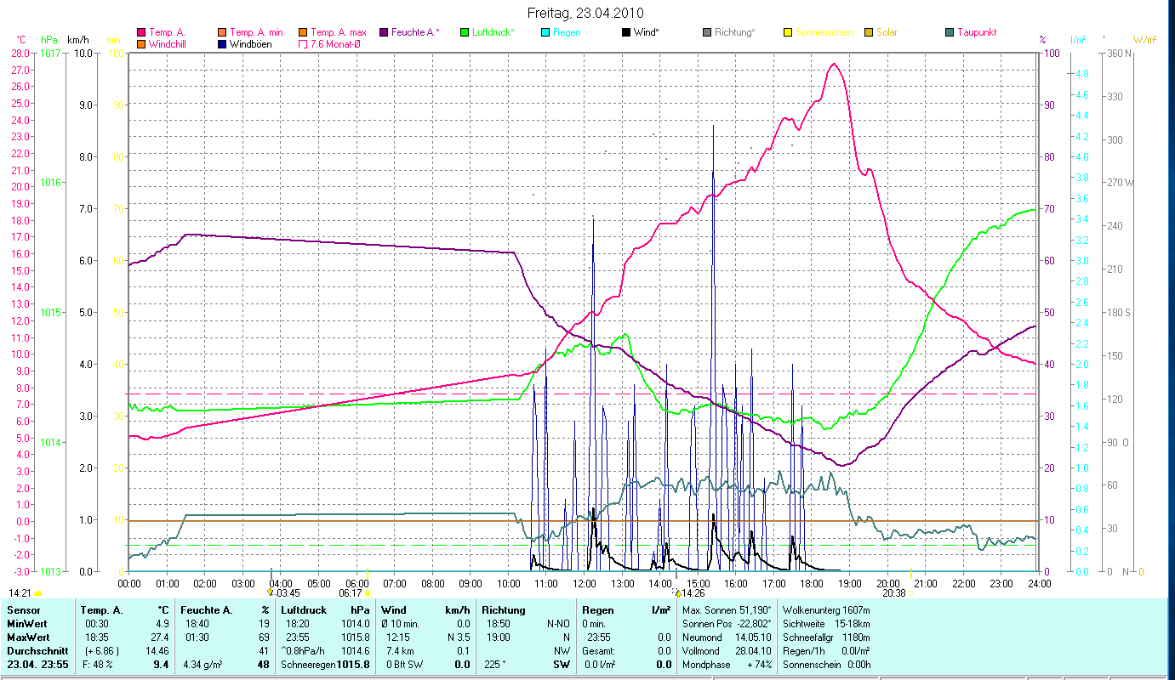Click the yellow Sonnenschein legend swatch
This screenshot has height=680, width=1175.
click(x=788, y=32)
